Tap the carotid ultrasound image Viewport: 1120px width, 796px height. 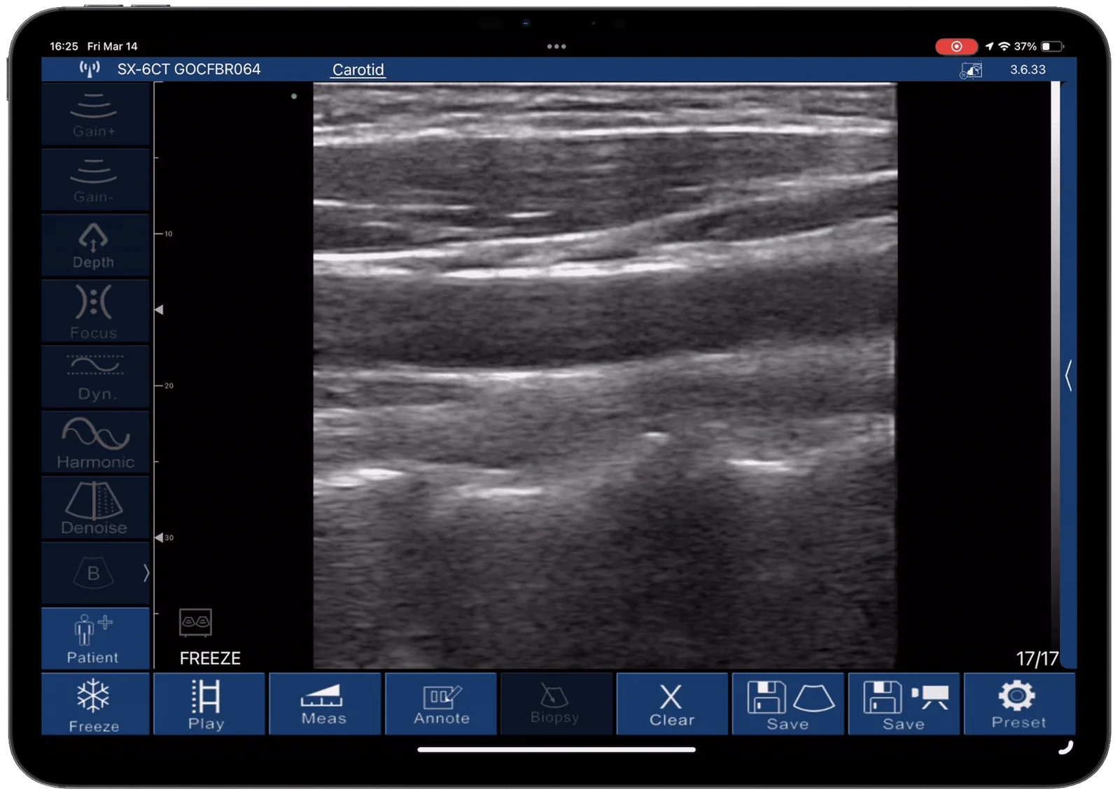(605, 376)
